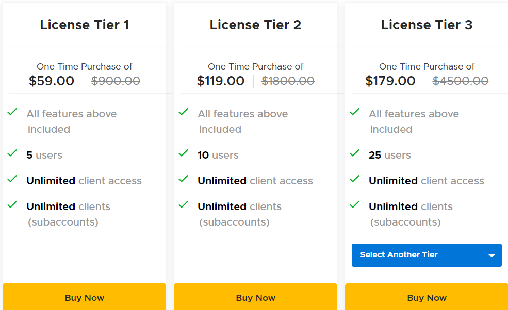The image size is (508, 310).
Task: Click the checkmark next to '10 users' in Tier 2
Action: 183,155
